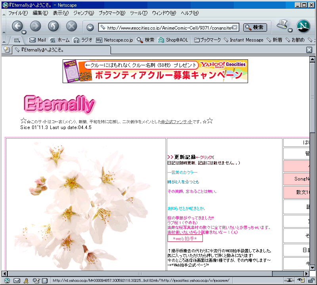Click Instant Message bookmark on toolbar

point(244,40)
